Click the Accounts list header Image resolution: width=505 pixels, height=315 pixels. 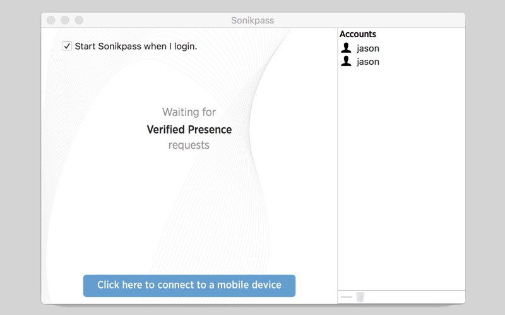pos(357,34)
